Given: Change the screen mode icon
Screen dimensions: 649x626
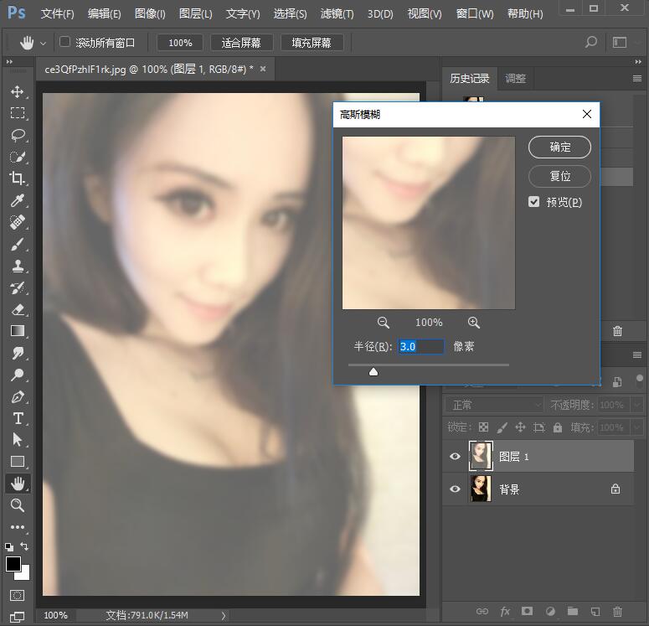Looking at the screenshot, I should [x=17, y=617].
